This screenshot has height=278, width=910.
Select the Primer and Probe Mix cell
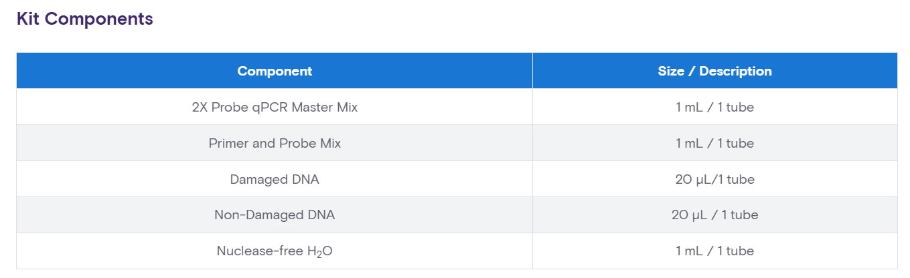[275, 143]
